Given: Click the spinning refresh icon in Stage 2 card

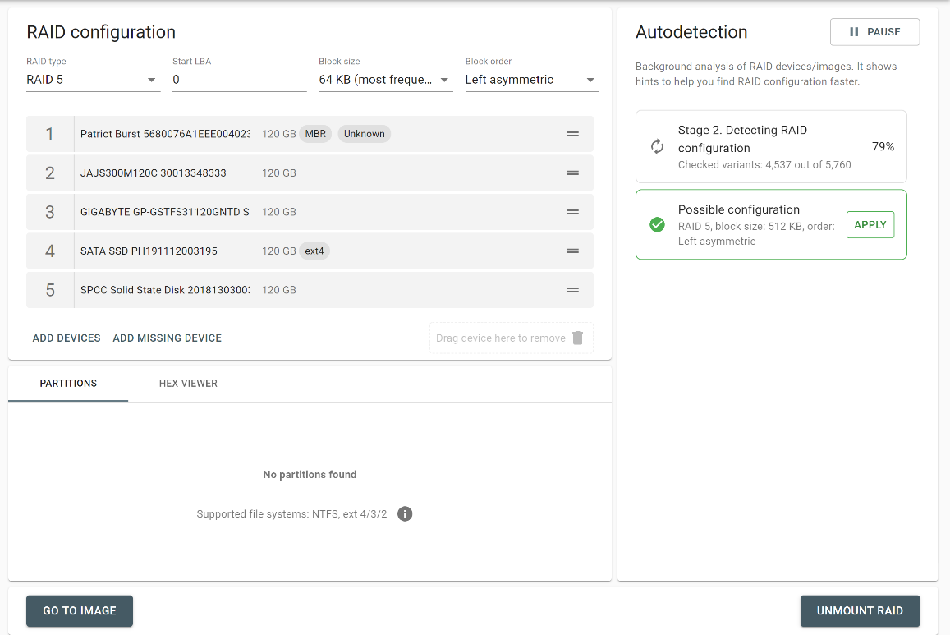Looking at the screenshot, I should click(x=657, y=146).
